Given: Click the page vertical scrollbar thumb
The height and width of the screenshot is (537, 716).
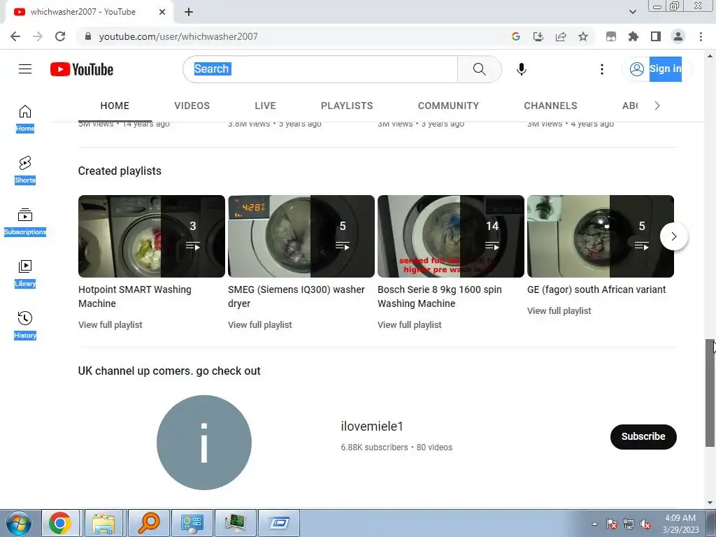Looking at the screenshot, I should click(710, 393).
